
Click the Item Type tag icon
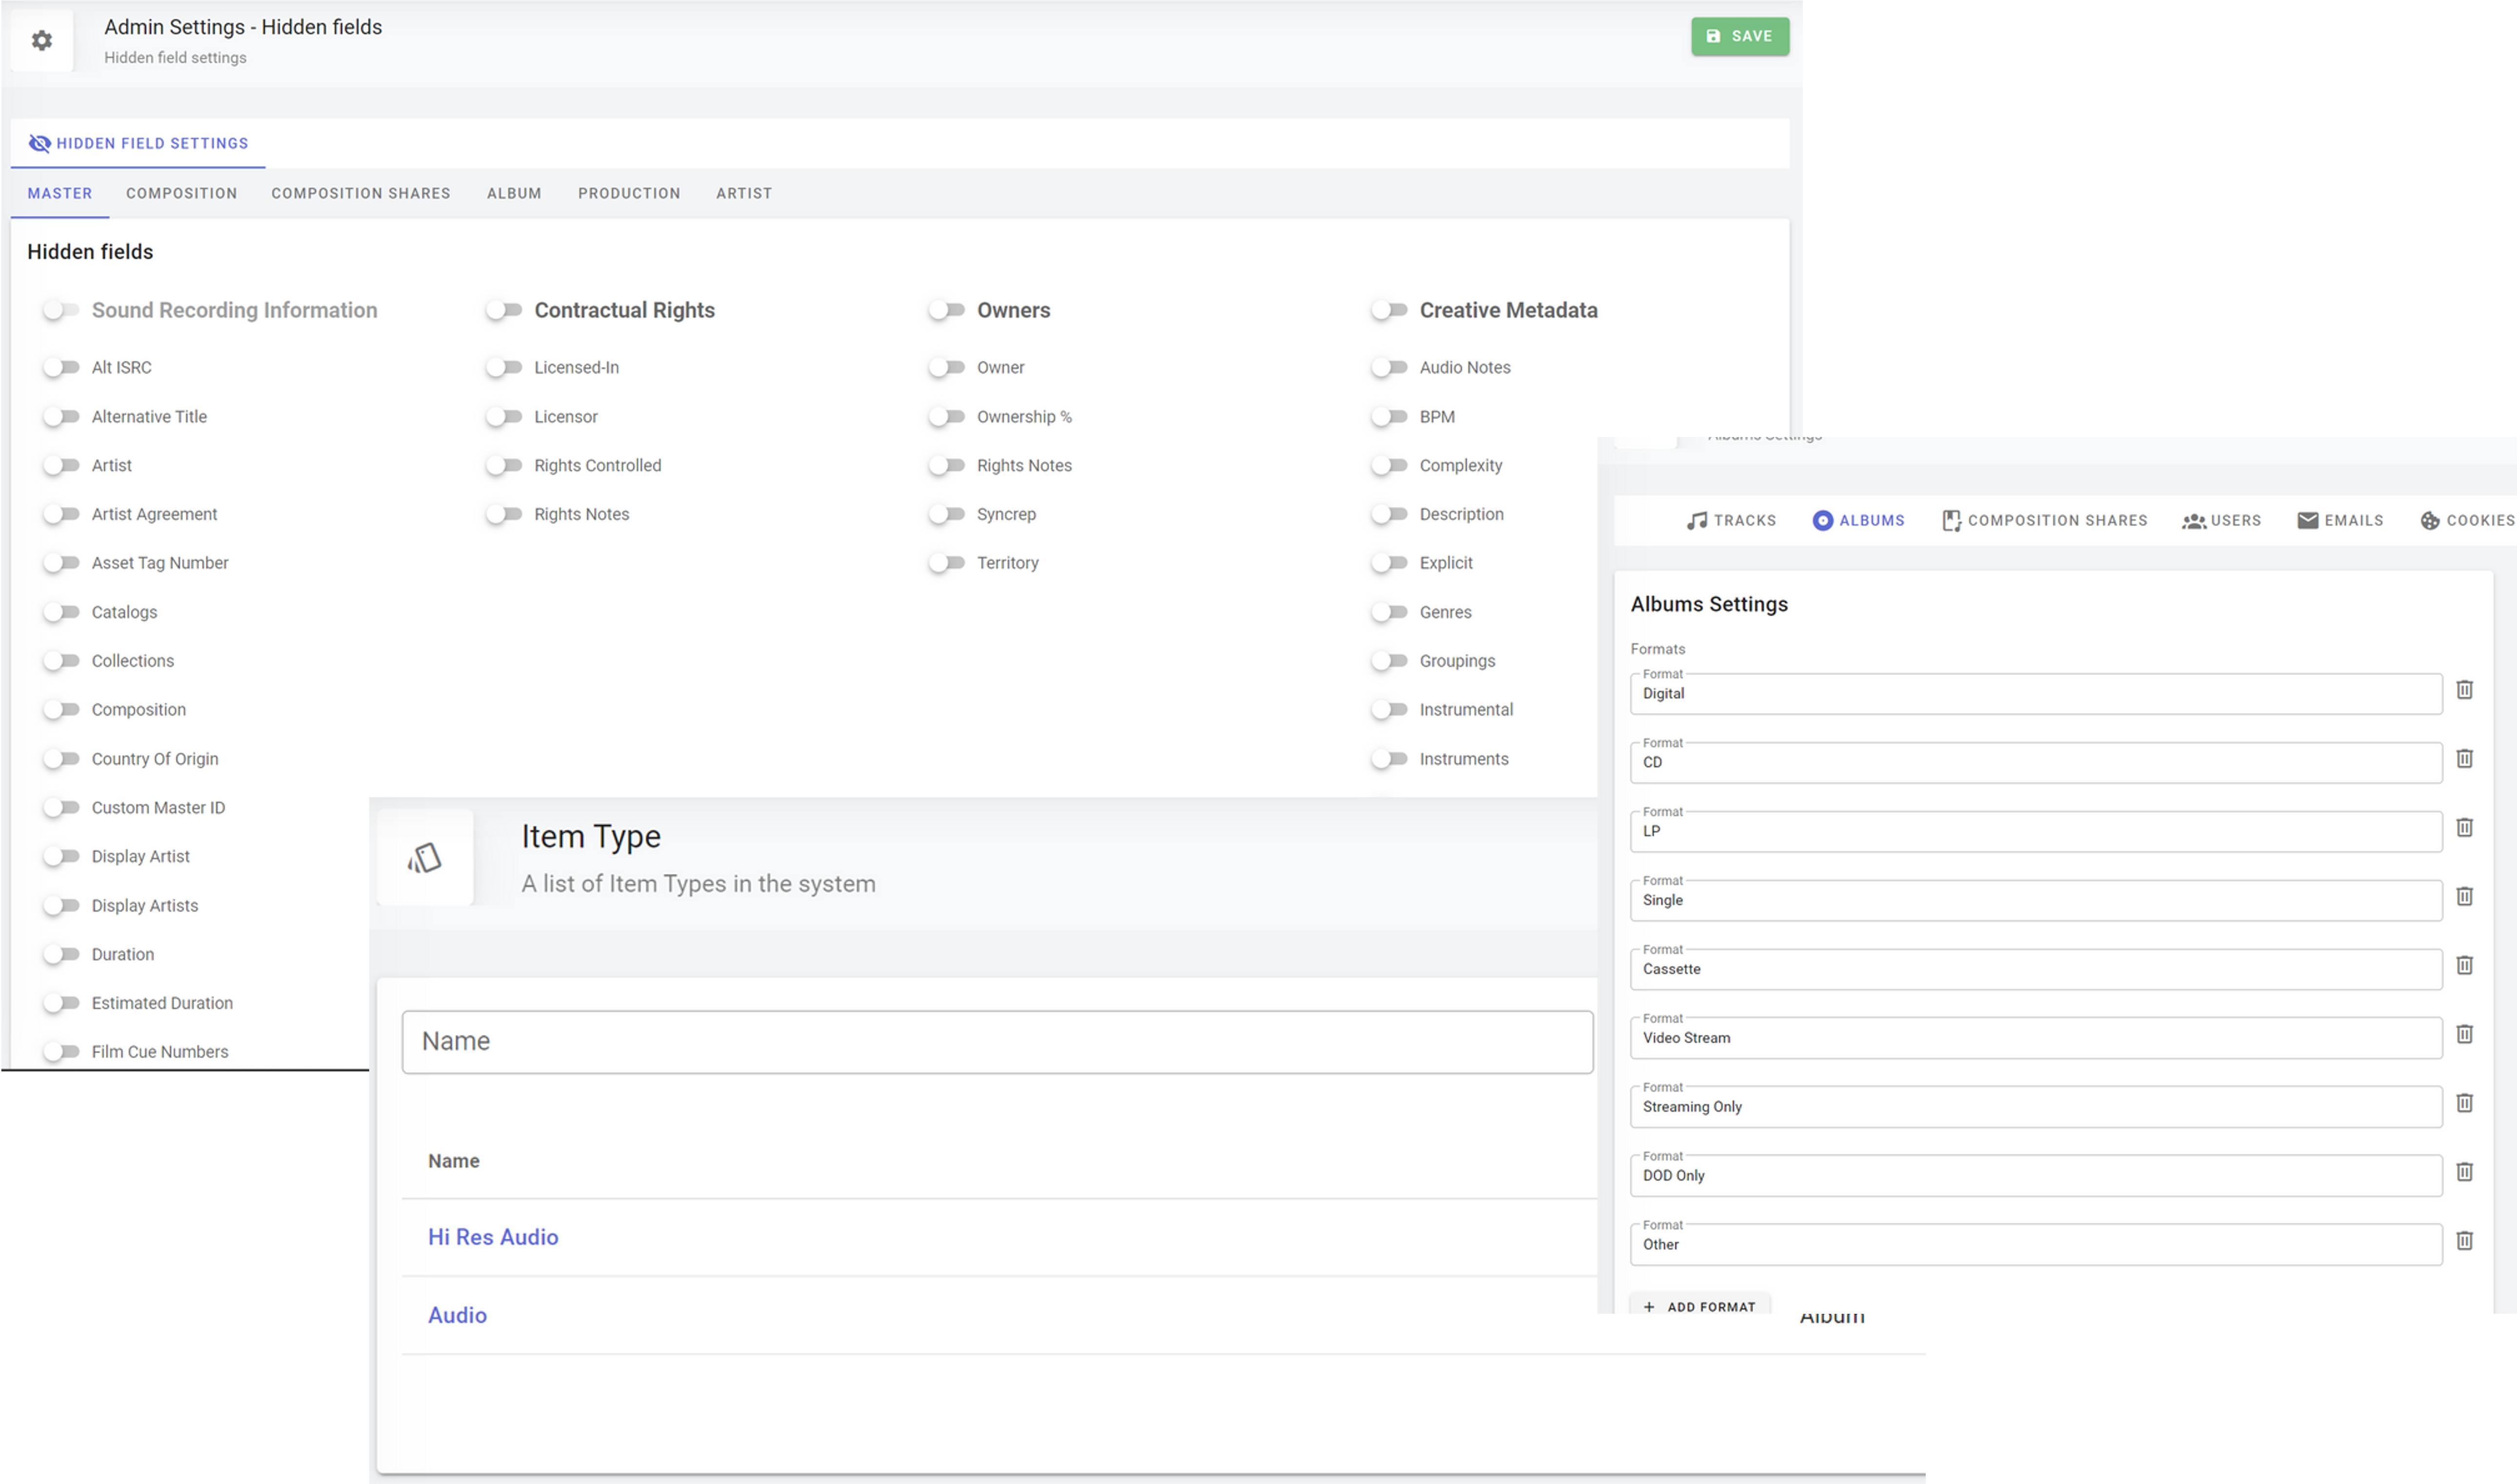pyautogui.click(x=425, y=858)
